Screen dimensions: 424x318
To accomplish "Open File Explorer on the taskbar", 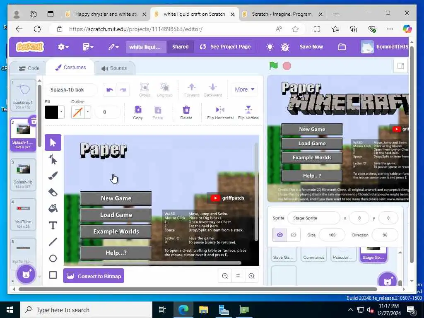I will point(204,310).
